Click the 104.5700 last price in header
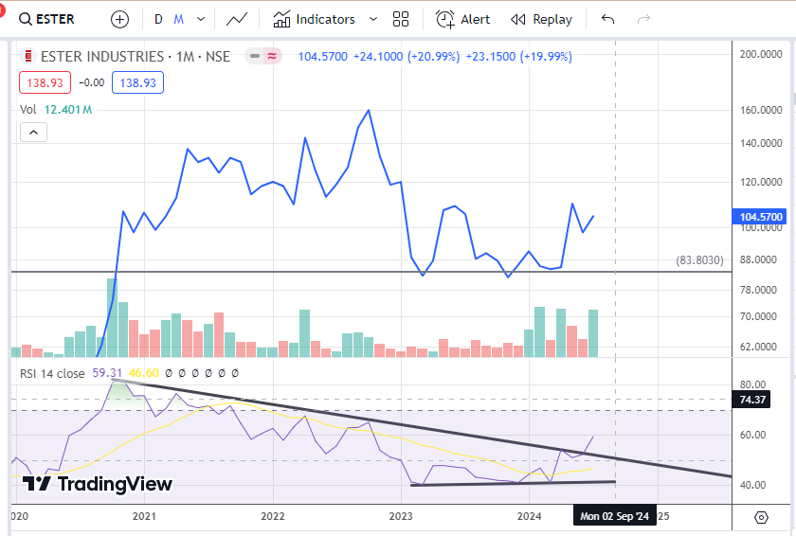 pos(323,56)
